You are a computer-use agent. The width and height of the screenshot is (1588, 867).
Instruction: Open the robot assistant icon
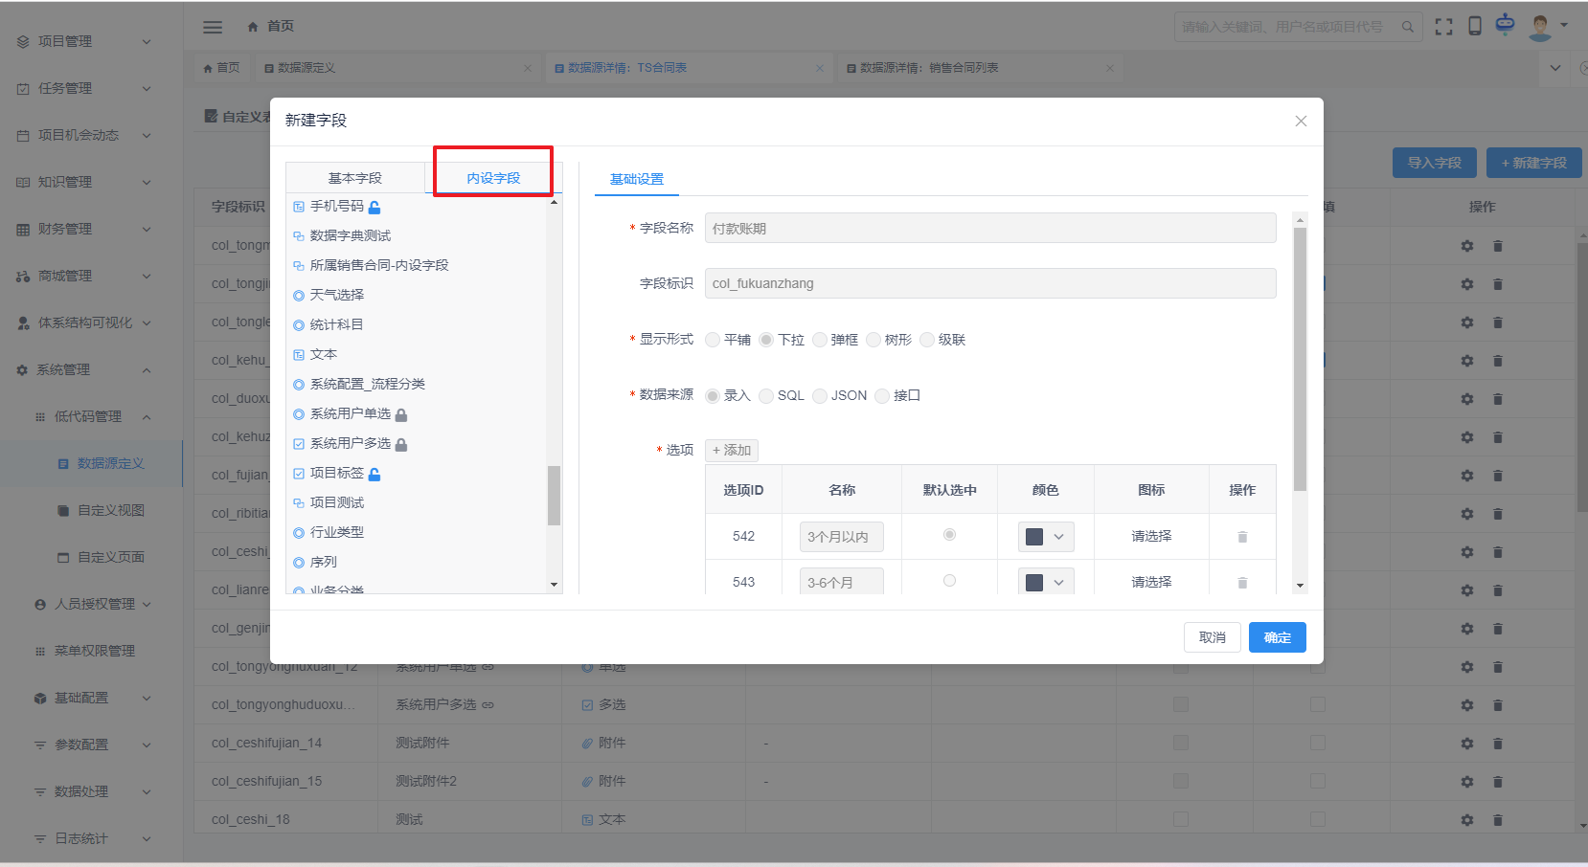point(1505,24)
